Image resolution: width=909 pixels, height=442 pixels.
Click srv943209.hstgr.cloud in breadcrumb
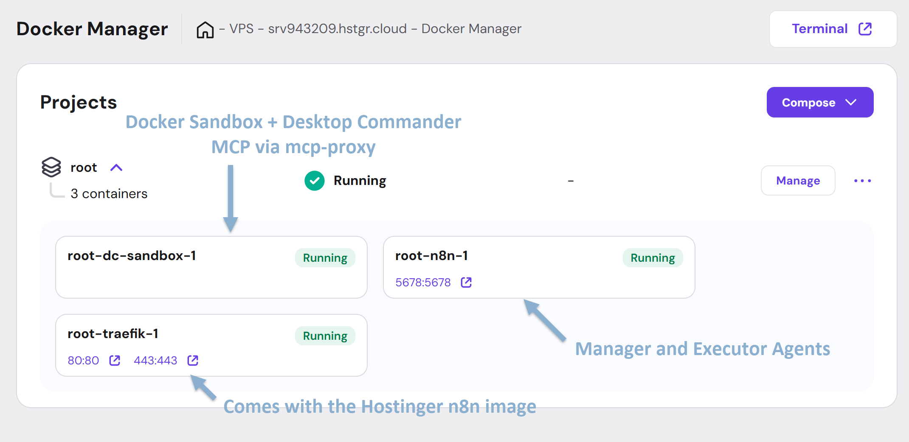[338, 29]
